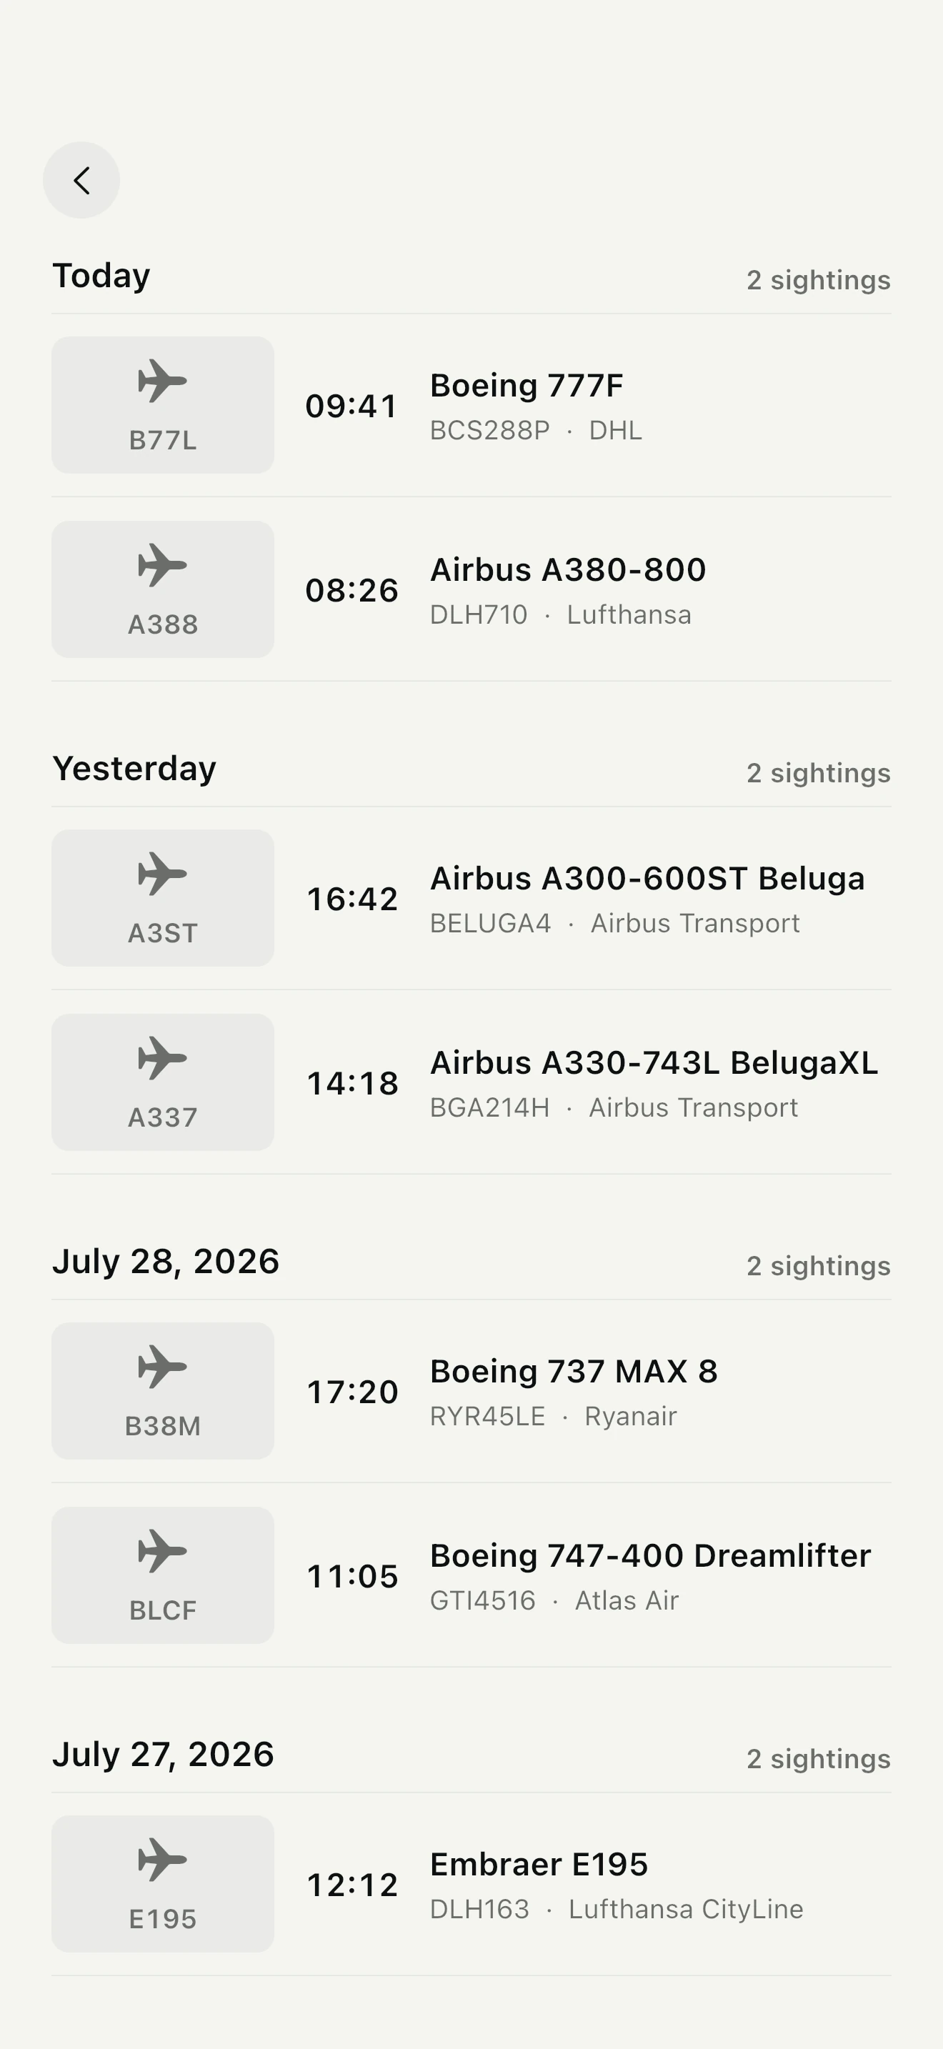Select the Boeing 747-400 Dreamlifter entry
This screenshot has height=2049, width=943.
(471, 1576)
